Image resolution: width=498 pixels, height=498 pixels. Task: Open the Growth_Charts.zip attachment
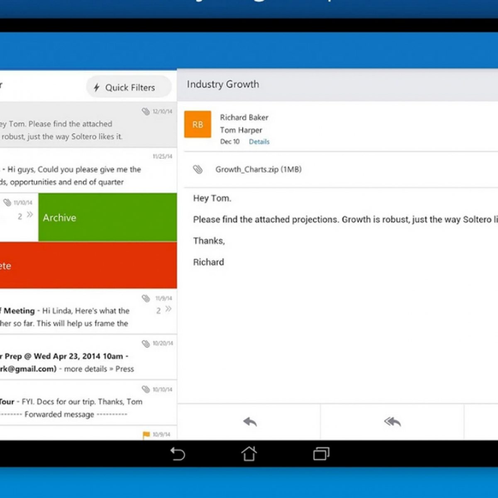[x=258, y=169]
